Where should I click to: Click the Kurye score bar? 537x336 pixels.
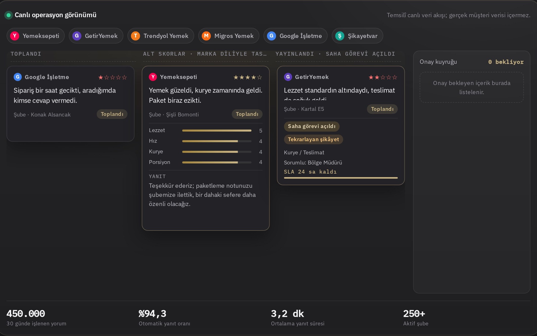point(217,152)
